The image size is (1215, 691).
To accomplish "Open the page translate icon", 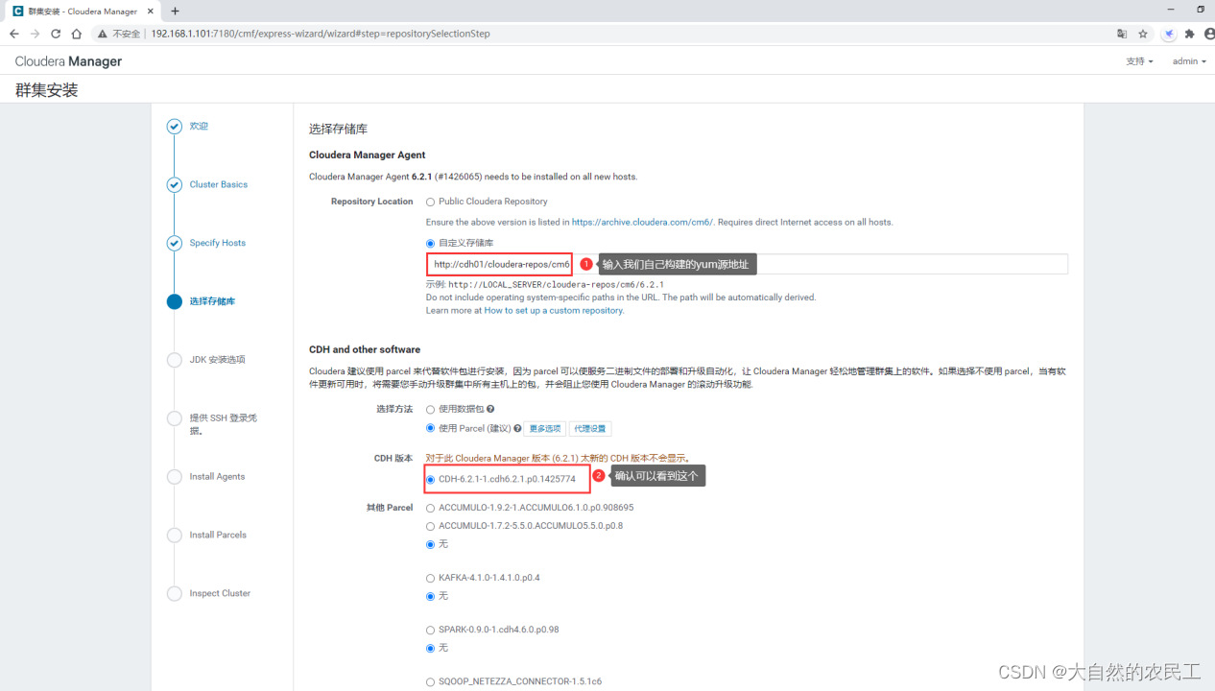I will click(x=1121, y=34).
